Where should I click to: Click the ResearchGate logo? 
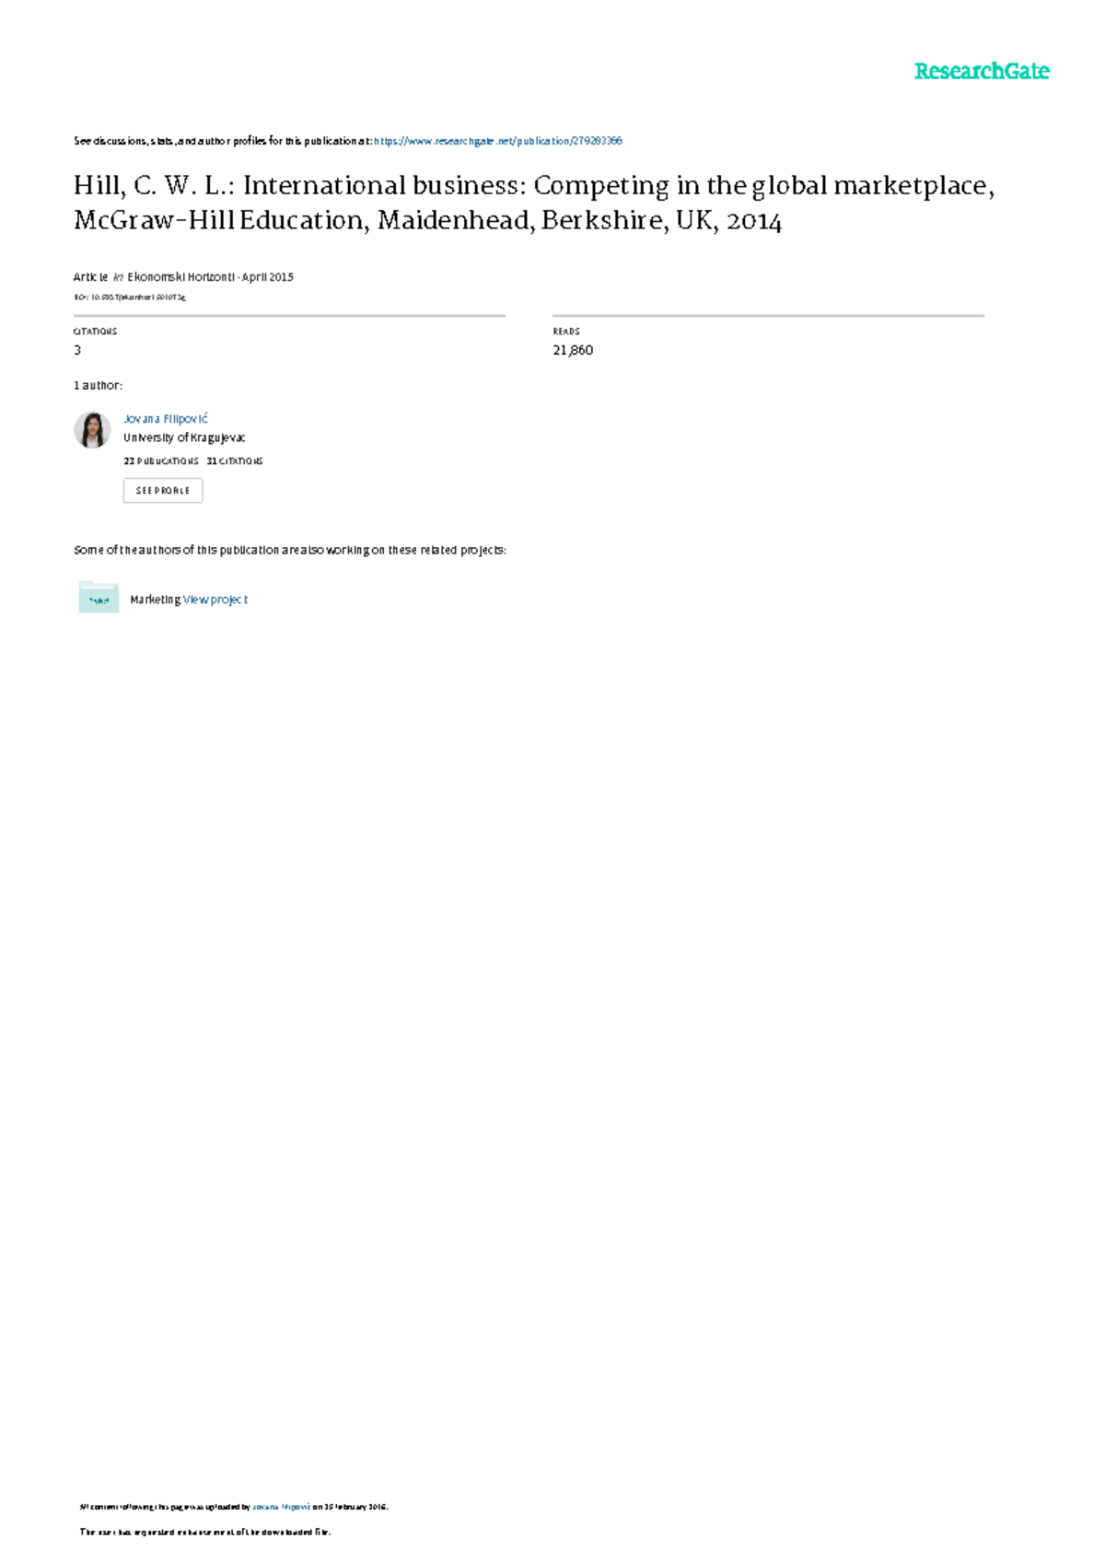pyautogui.click(x=982, y=71)
